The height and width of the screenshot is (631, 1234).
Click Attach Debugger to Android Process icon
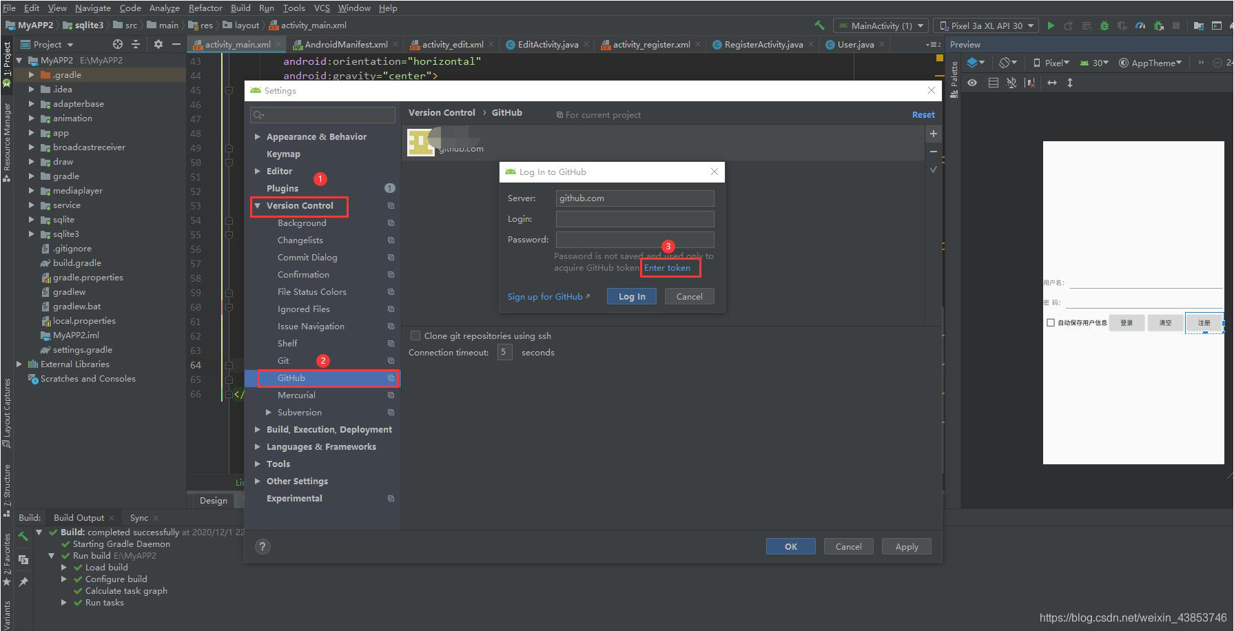[1158, 25]
